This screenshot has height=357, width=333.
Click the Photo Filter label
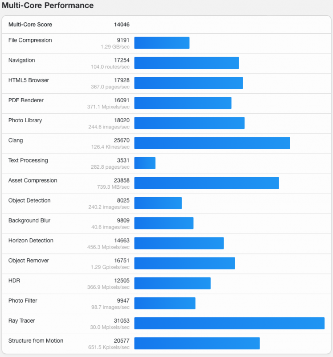[x=22, y=301]
